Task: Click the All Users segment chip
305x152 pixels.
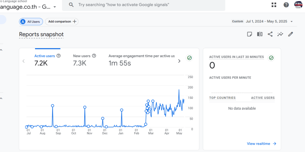Action: coord(31,22)
